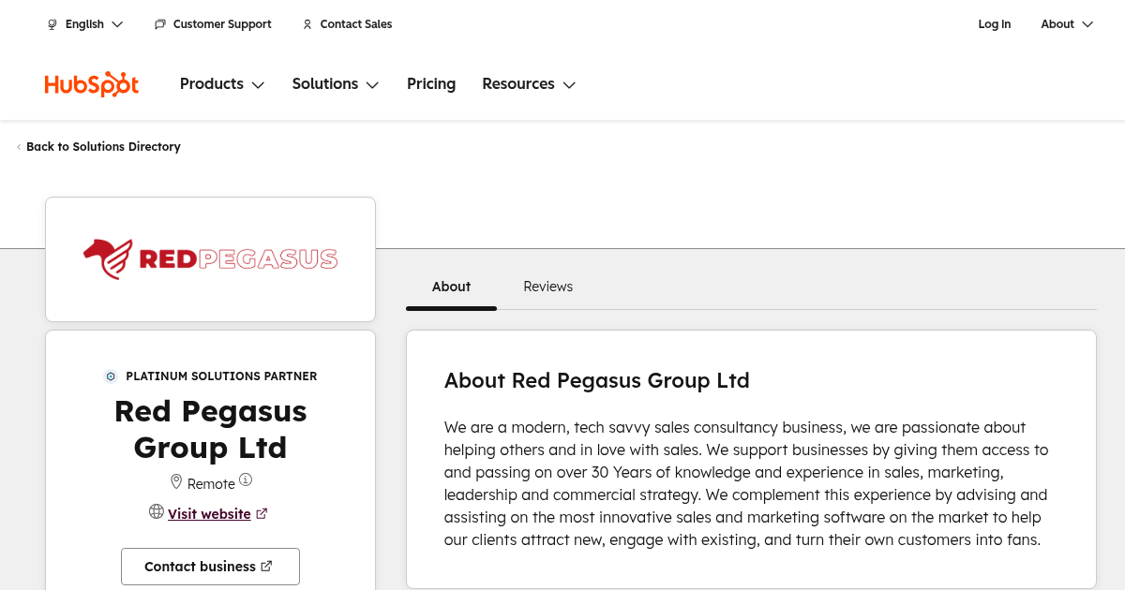Click the globe icon beside Visit website
1125x590 pixels.
[157, 511]
